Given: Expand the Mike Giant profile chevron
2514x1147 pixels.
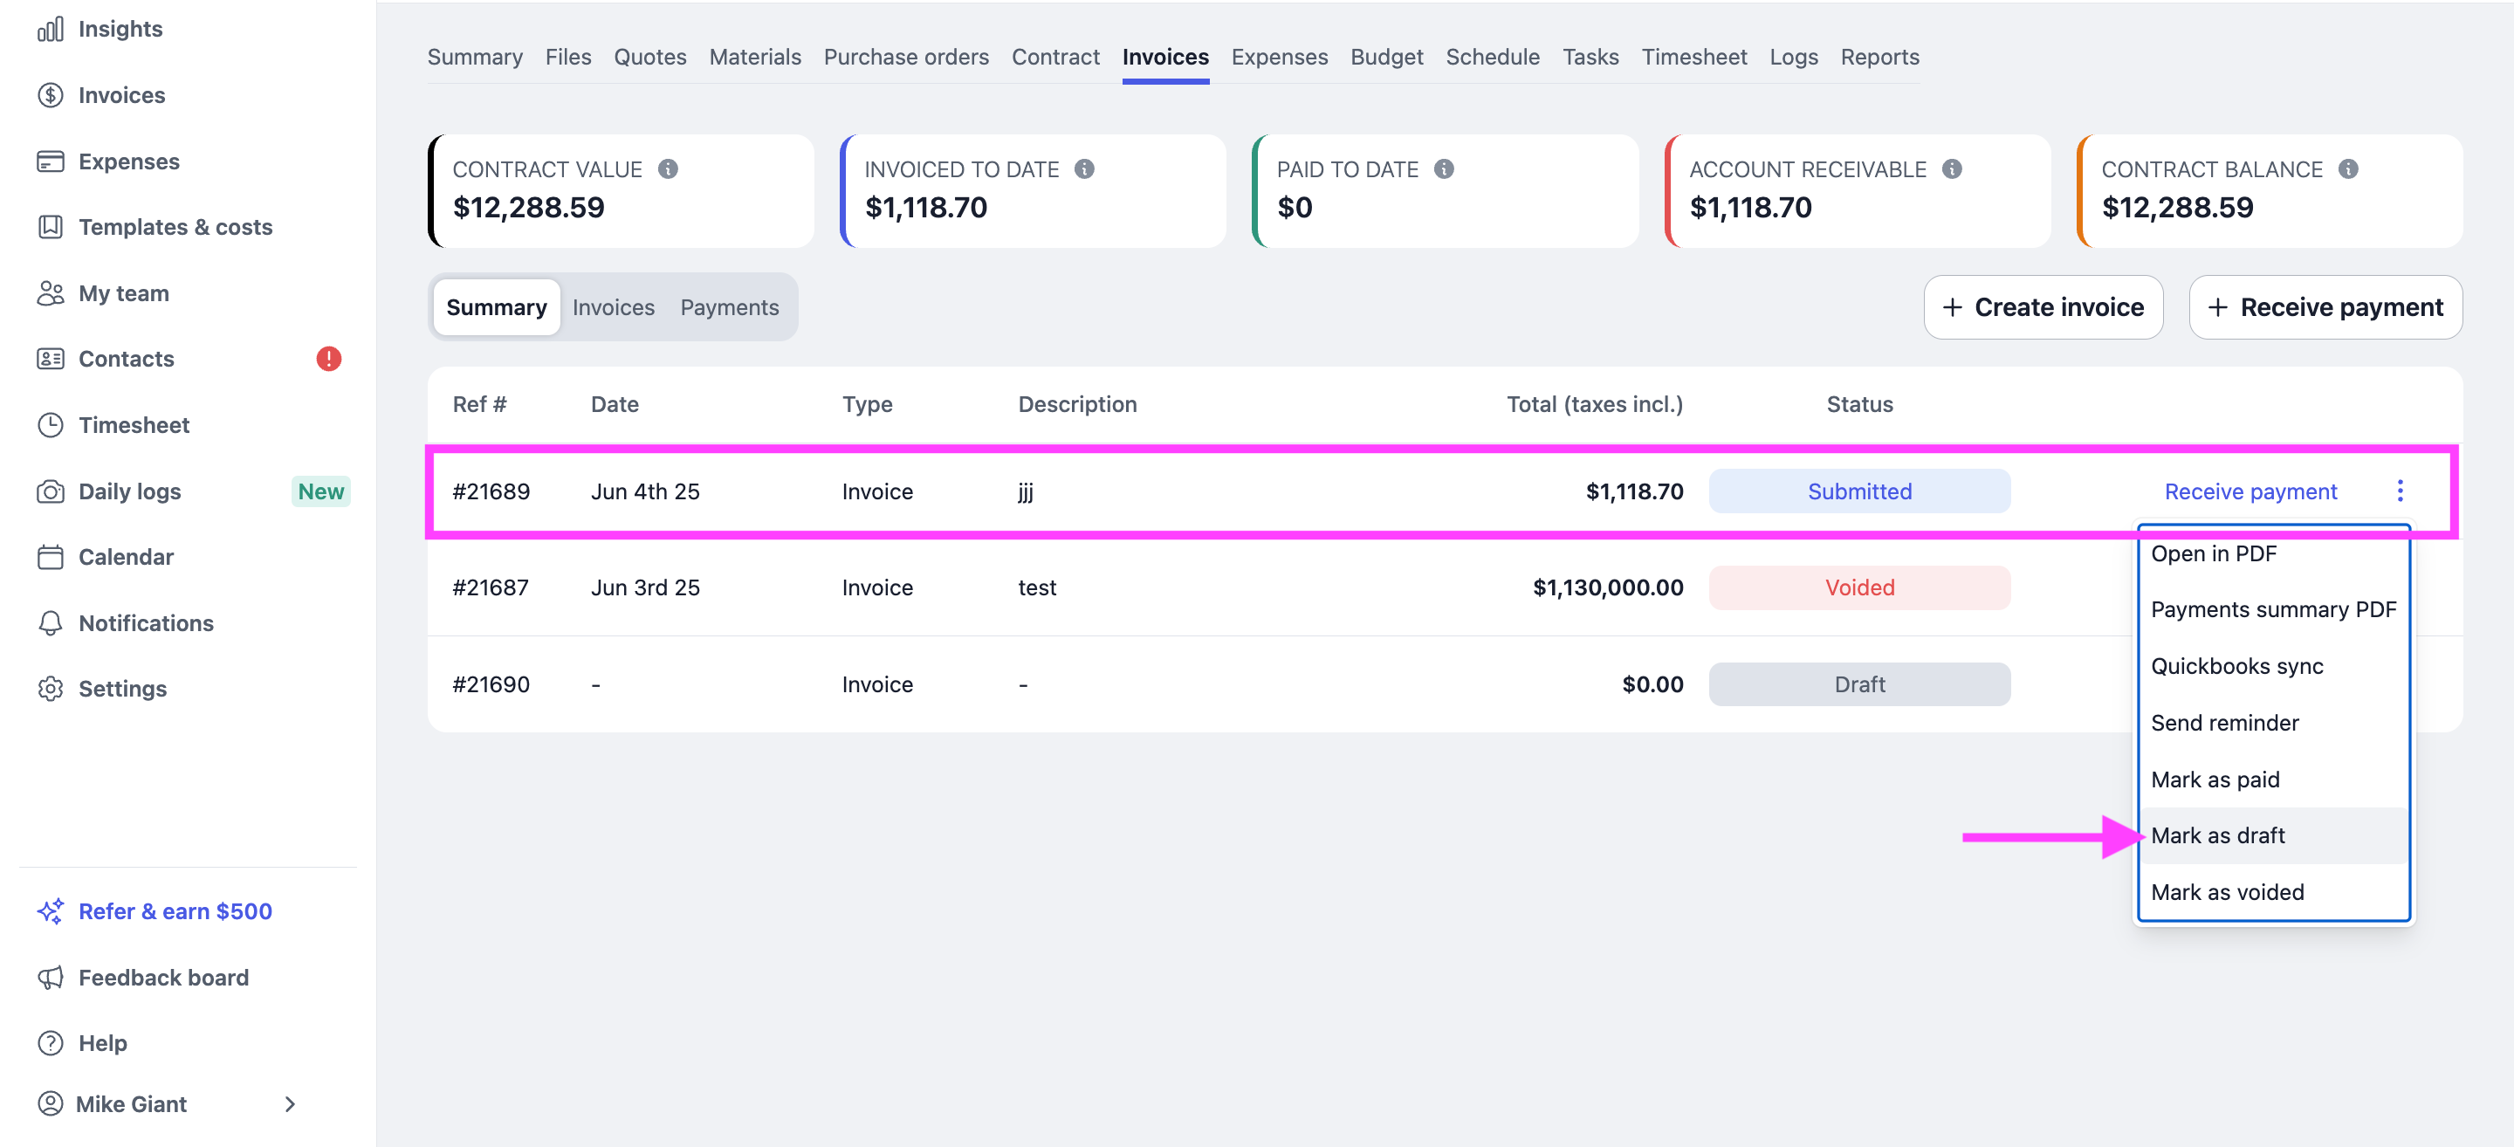Looking at the screenshot, I should click(290, 1104).
